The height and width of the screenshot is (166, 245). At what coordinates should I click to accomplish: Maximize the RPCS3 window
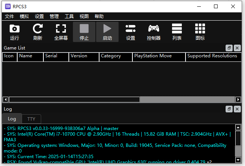pyautogui.click(x=216, y=7)
